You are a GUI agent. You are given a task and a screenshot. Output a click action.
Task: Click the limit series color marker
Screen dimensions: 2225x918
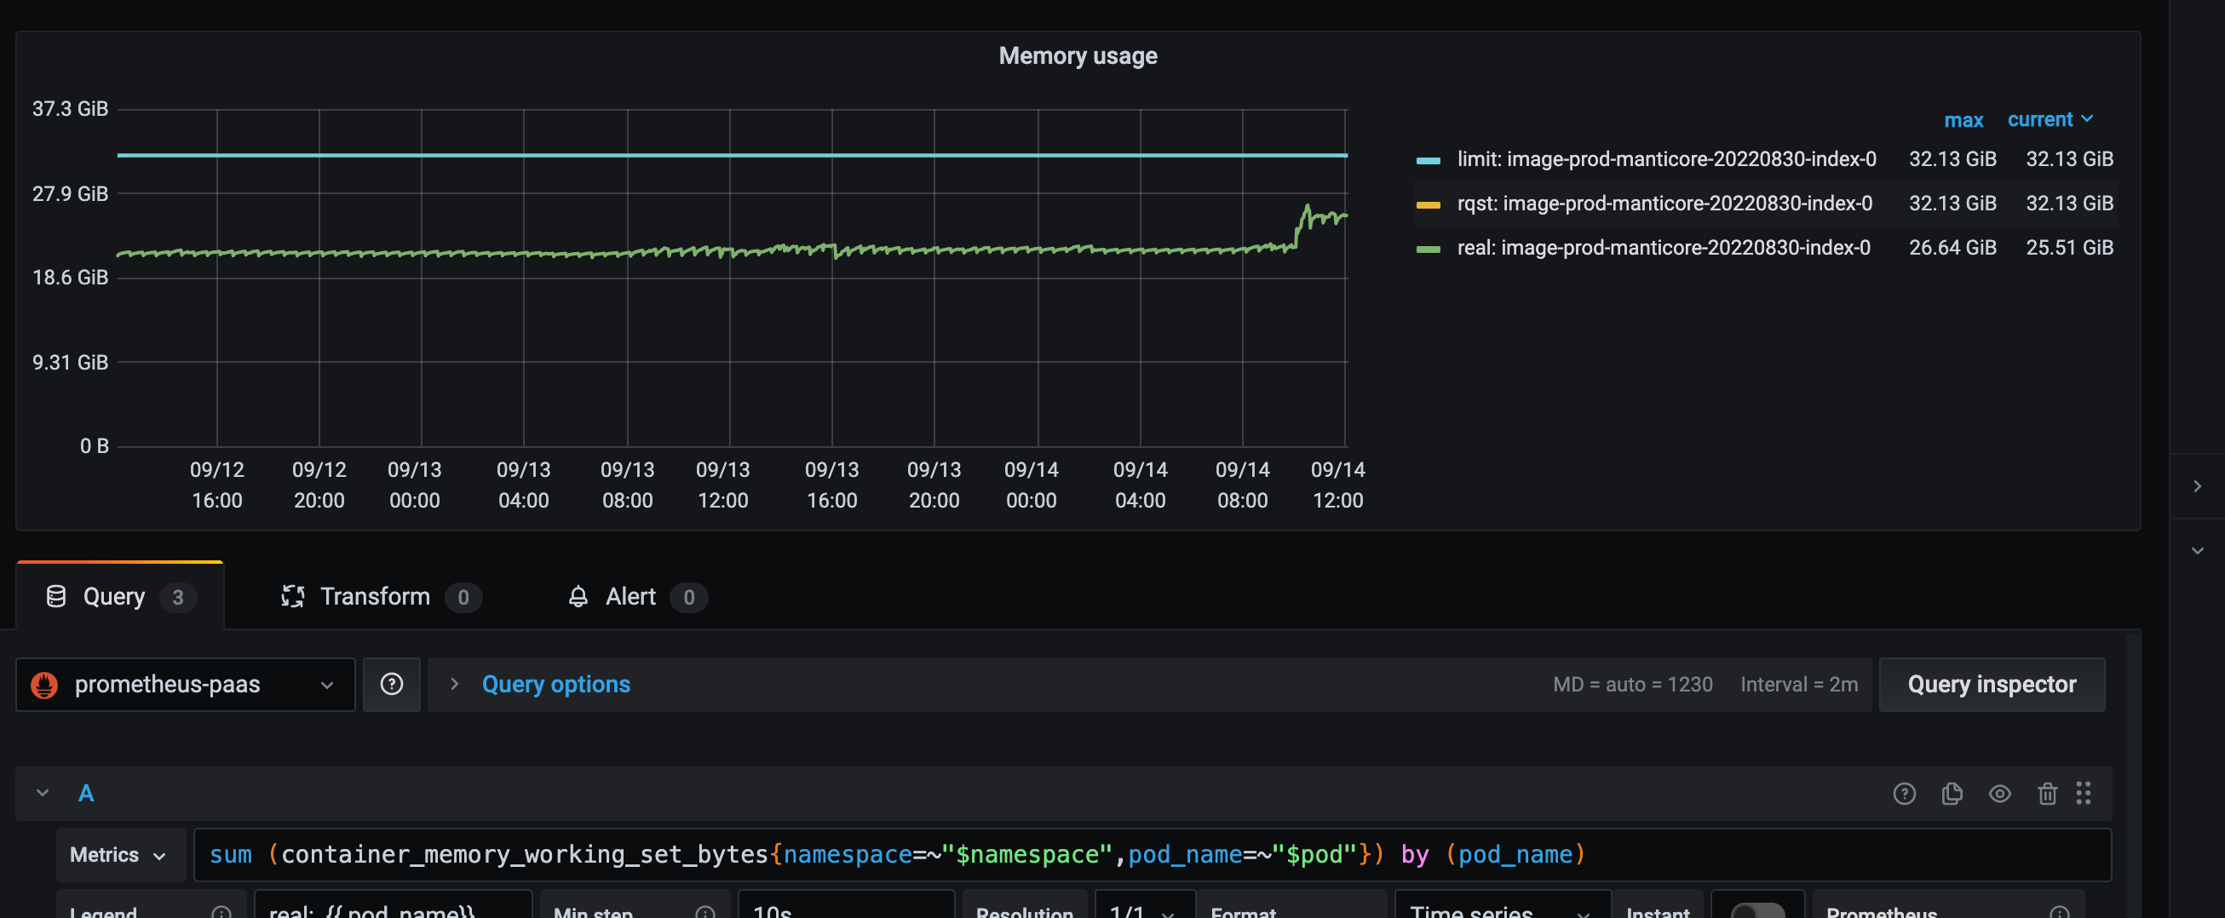pos(1429,159)
